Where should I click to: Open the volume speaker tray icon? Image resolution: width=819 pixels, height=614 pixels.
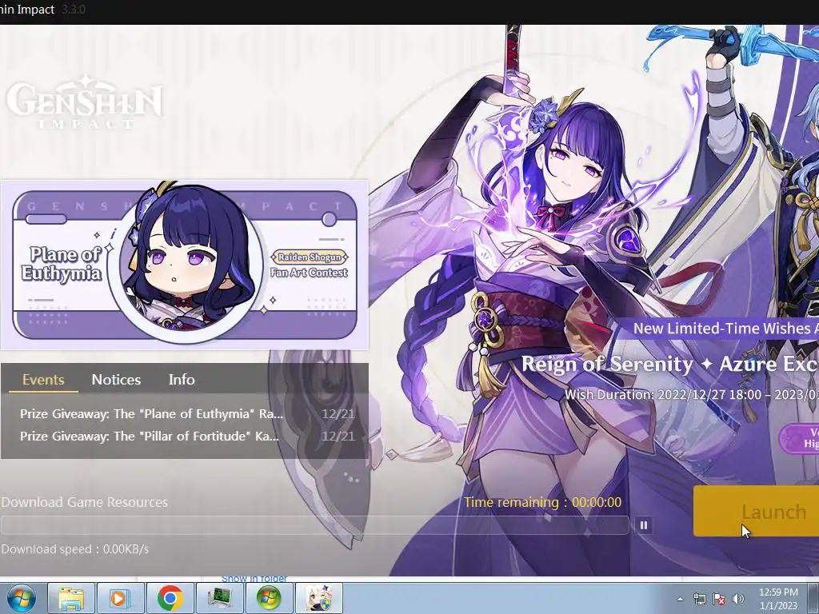point(738,600)
